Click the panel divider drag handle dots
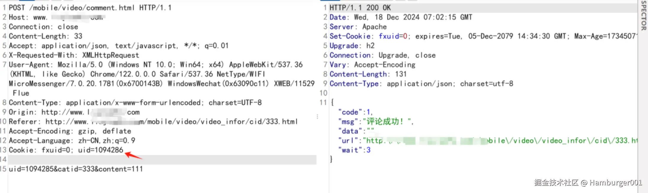648x193 pixels. point(317,116)
